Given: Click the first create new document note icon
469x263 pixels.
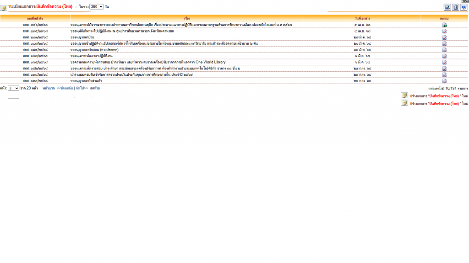Looking at the screenshot, I should pos(404,95).
